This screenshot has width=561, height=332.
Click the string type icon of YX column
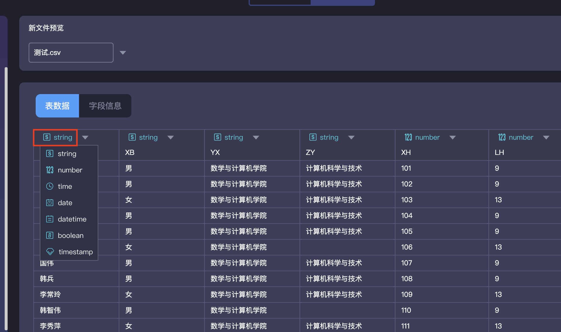point(218,137)
